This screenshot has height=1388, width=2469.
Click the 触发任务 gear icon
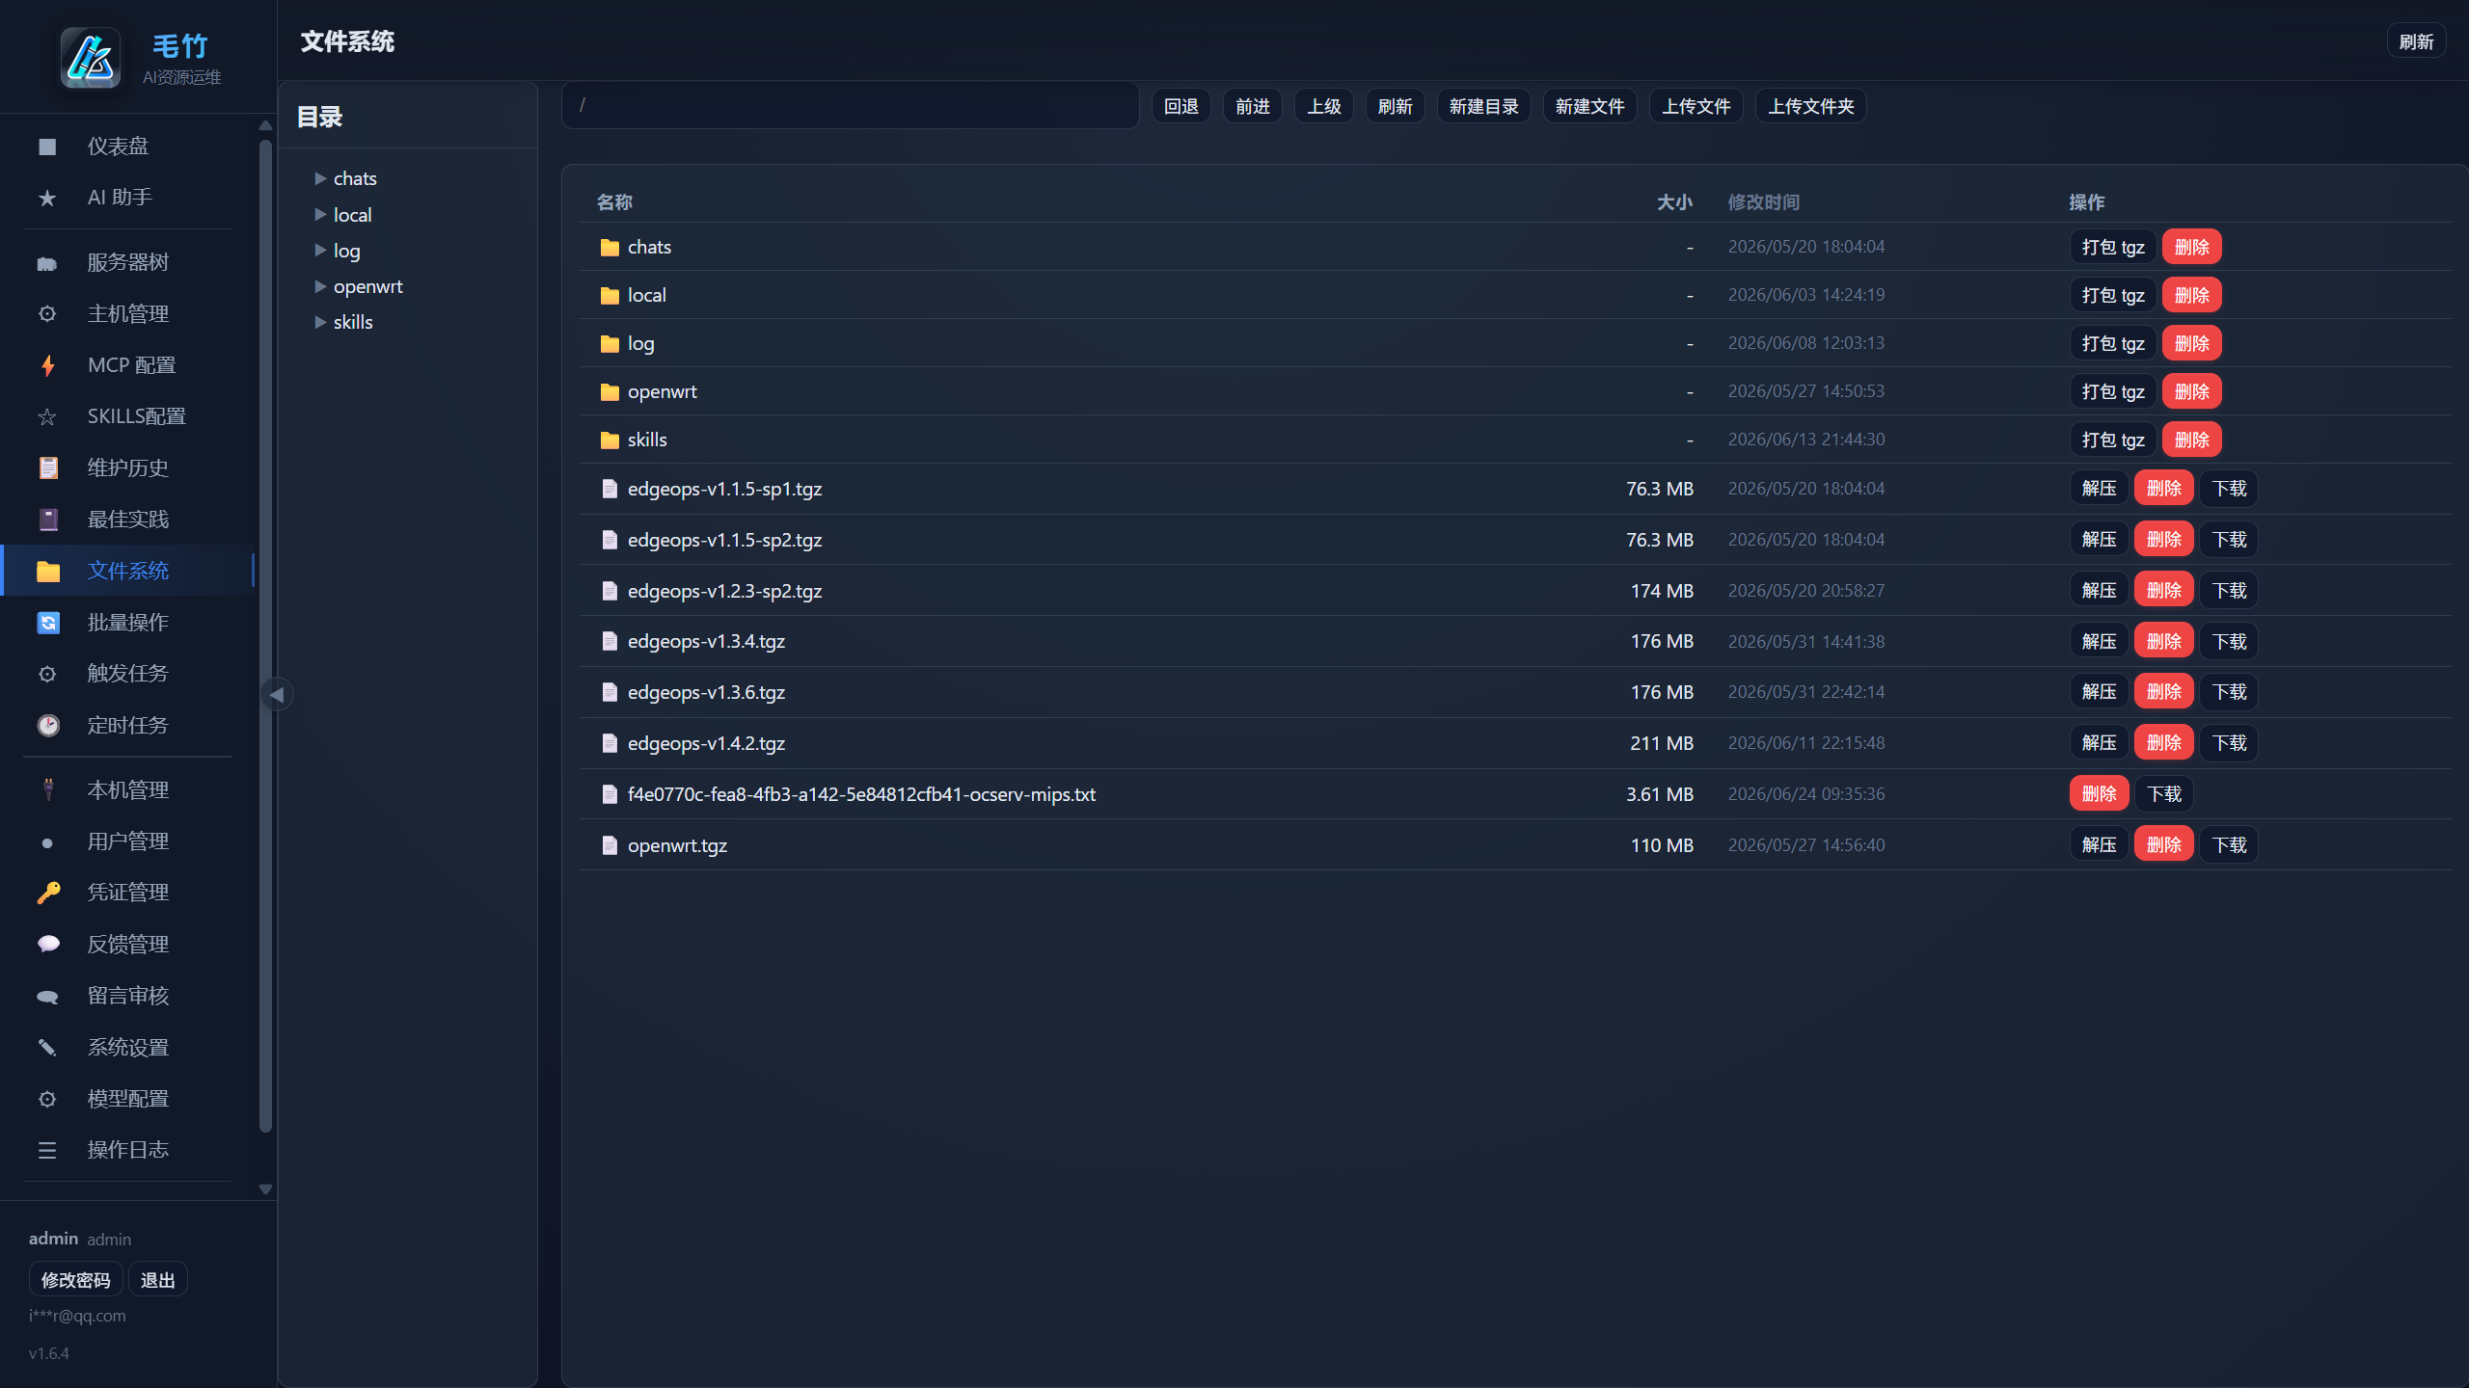click(x=47, y=674)
